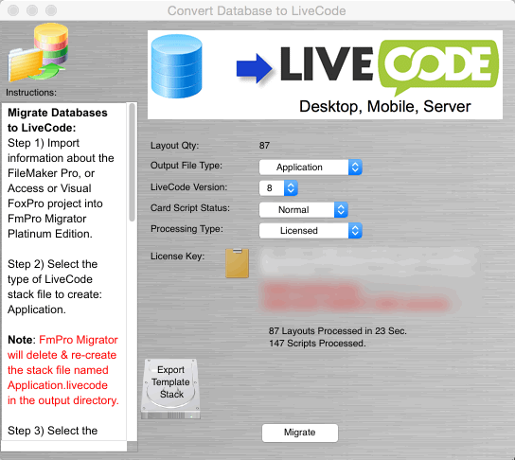Open the Card Script Status dropdown
Screen dimensions: 515x460
[x=304, y=209]
